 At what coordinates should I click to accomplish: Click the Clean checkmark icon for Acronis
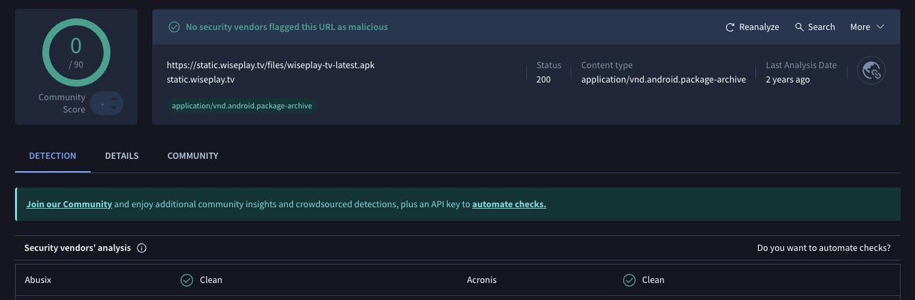(x=629, y=280)
